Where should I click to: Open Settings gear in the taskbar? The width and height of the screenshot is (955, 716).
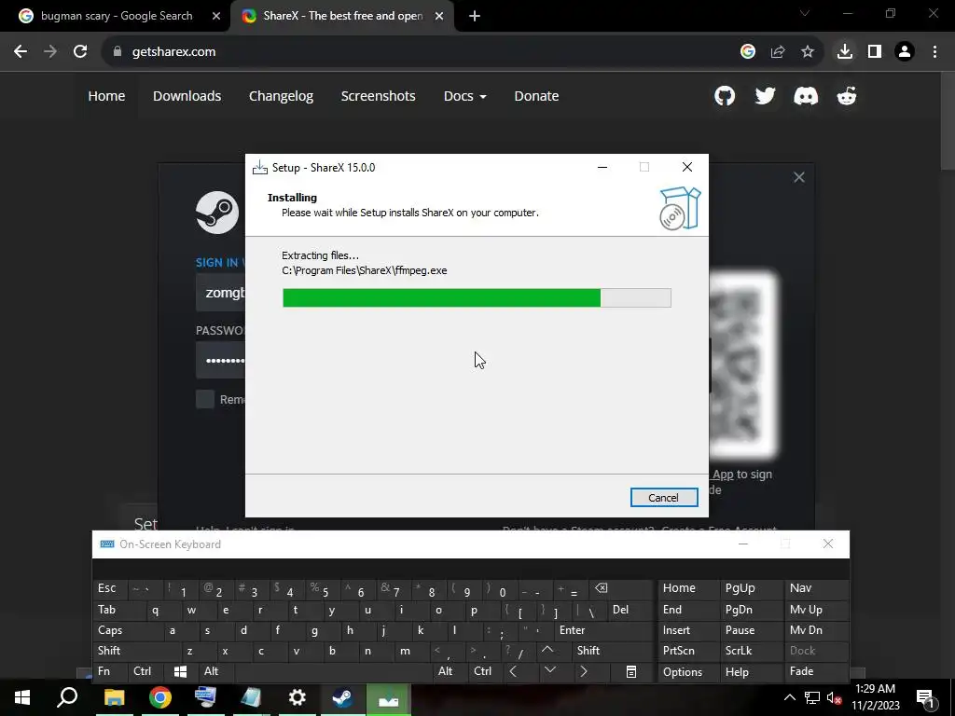(x=298, y=697)
